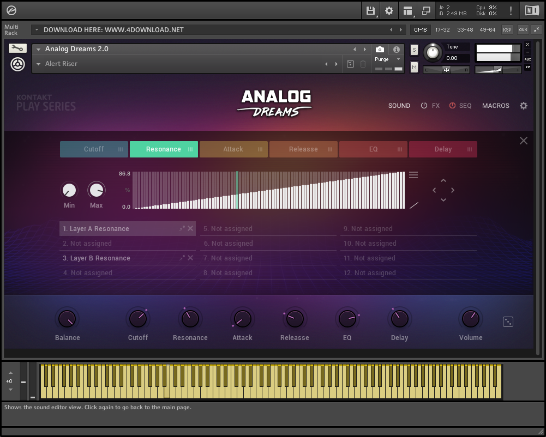Viewport: 546px width, 437px height.
Task: Remove Layer A Resonance assignment
Action: (190, 228)
